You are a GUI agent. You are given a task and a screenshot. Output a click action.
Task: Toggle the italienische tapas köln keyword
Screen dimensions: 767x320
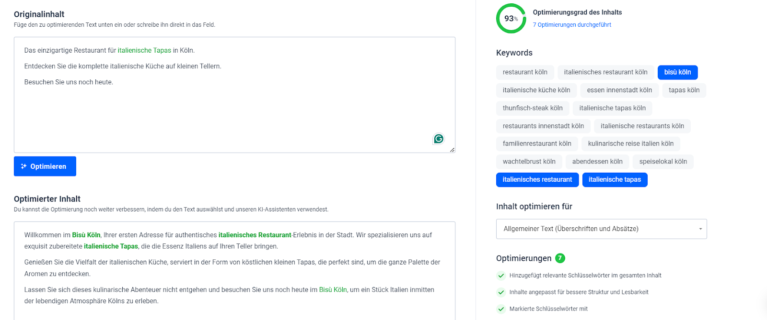612,108
